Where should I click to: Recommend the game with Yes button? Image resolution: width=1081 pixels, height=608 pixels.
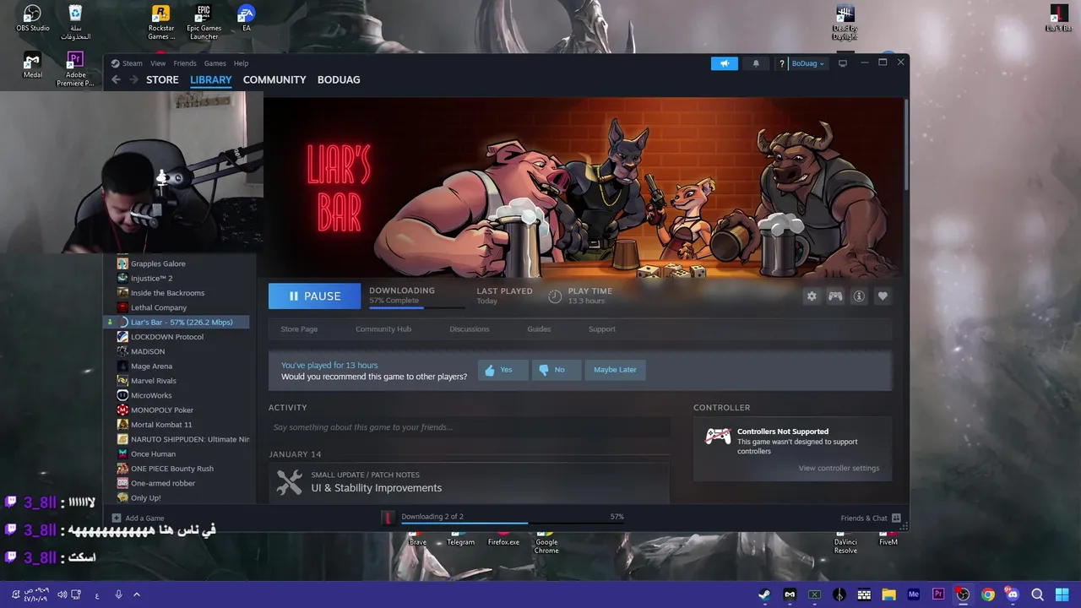click(503, 370)
